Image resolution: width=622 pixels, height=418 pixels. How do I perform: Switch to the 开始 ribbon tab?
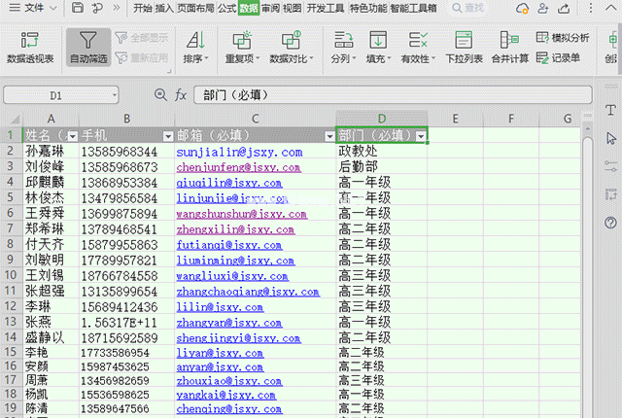click(143, 8)
